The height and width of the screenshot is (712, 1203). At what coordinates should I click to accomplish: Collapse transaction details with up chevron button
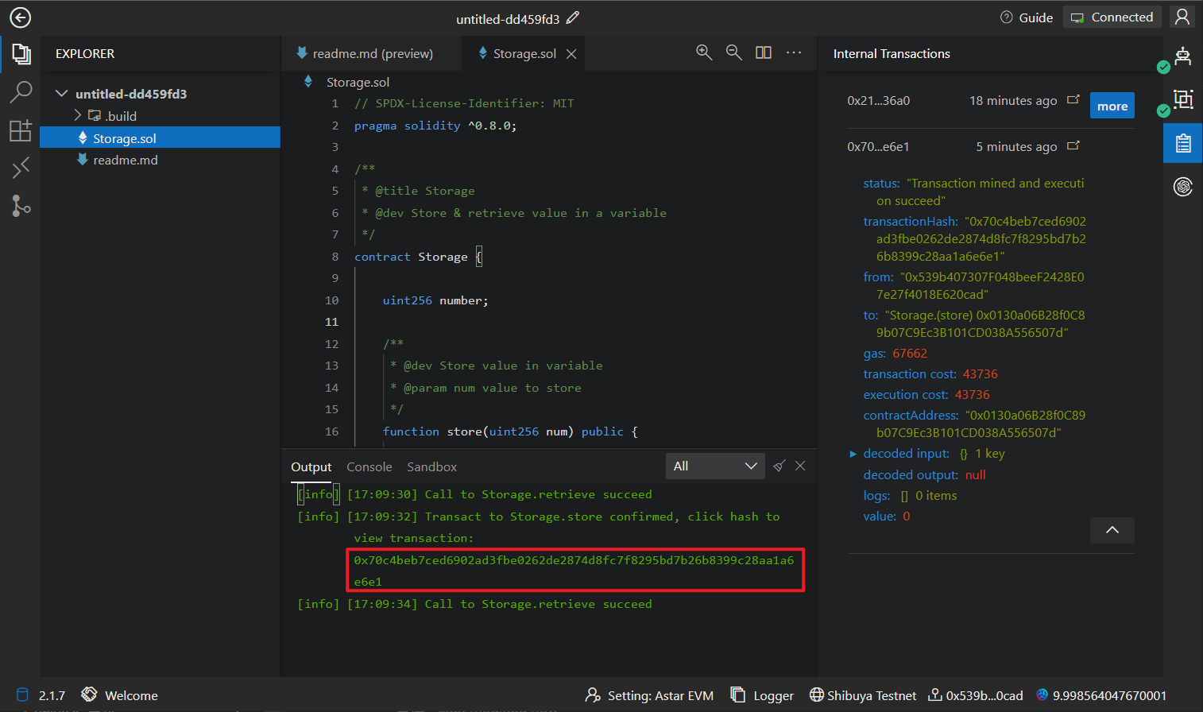click(x=1112, y=530)
